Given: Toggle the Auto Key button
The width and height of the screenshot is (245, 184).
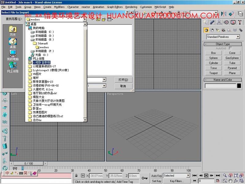Looking at the screenshot, I should [x=156, y=176].
